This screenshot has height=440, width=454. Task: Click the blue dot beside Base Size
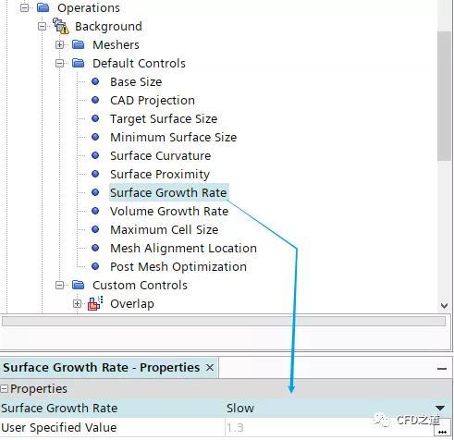(x=95, y=81)
